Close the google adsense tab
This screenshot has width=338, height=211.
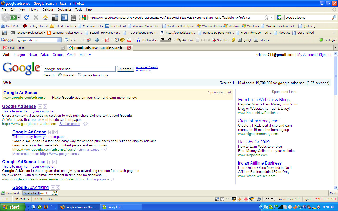tap(129, 48)
